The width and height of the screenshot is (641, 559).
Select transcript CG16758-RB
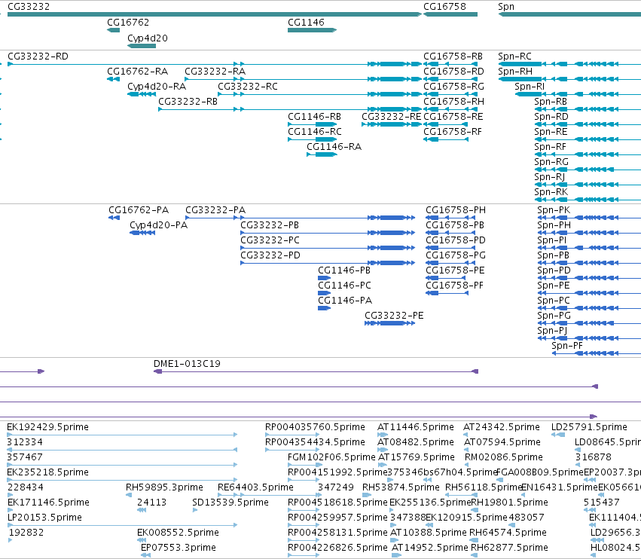453,57
